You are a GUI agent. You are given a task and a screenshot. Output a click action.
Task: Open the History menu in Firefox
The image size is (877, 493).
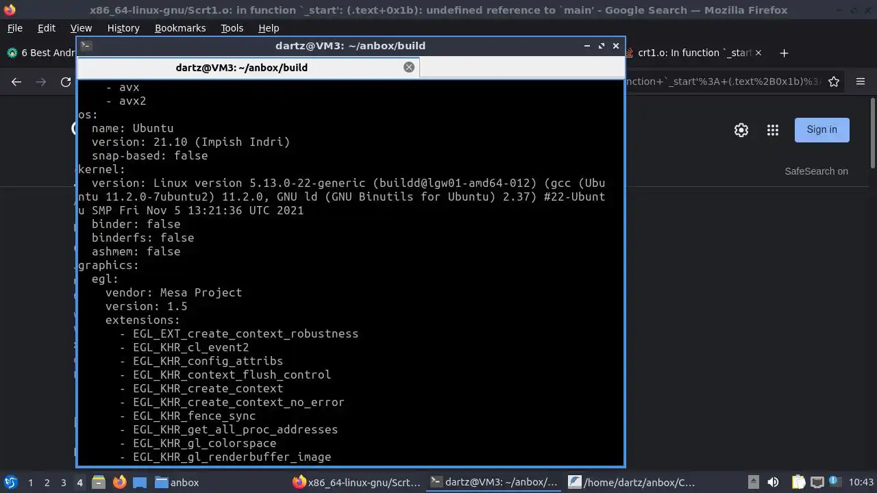(123, 28)
